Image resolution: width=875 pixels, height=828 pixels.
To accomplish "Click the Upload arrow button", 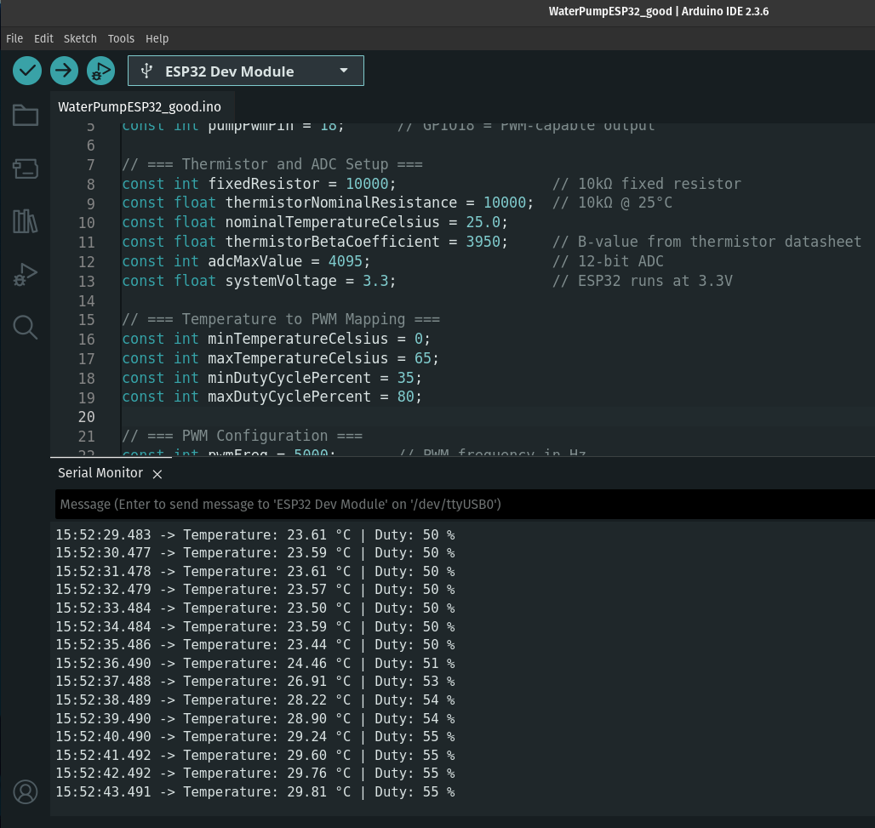I will (64, 71).
